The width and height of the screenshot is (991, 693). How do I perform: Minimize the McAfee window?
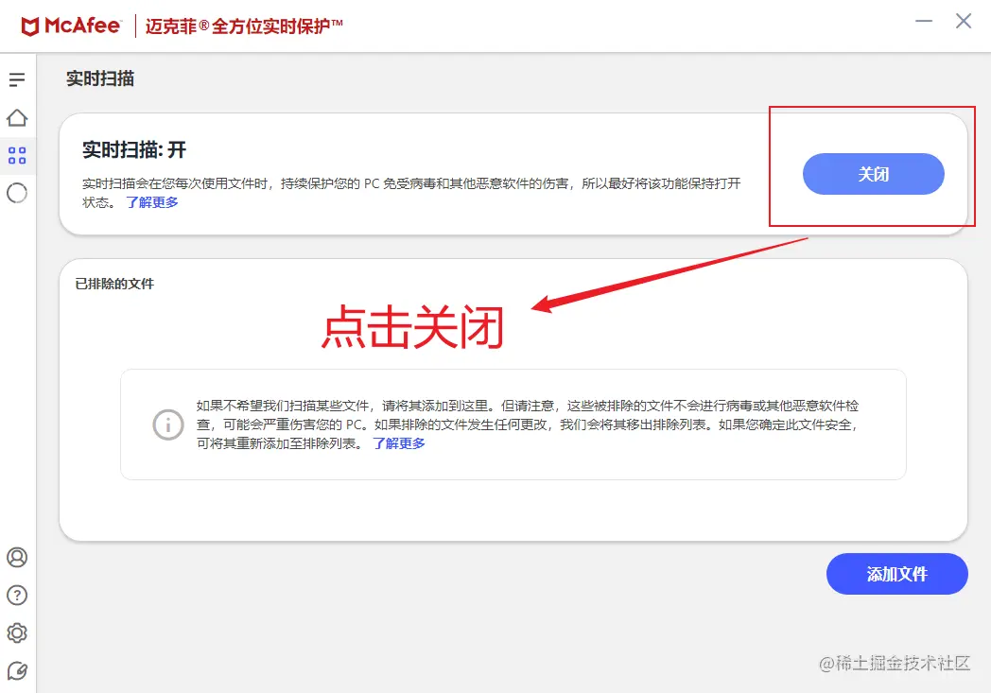(923, 21)
